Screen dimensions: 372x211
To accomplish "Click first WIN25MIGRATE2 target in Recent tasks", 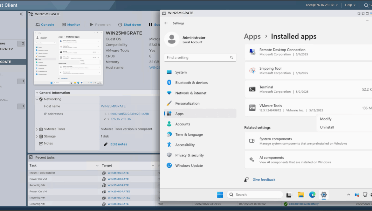I will [x=119, y=191].
